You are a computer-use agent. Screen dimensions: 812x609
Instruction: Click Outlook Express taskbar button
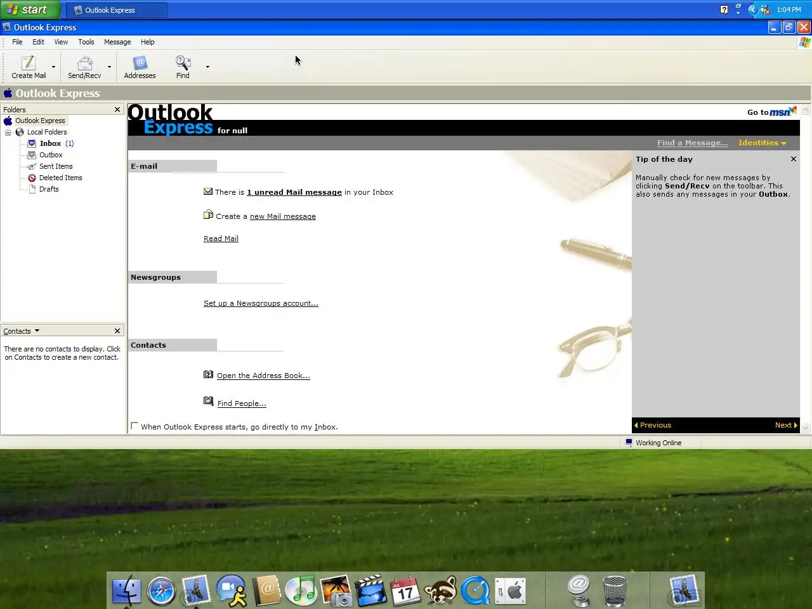(117, 10)
